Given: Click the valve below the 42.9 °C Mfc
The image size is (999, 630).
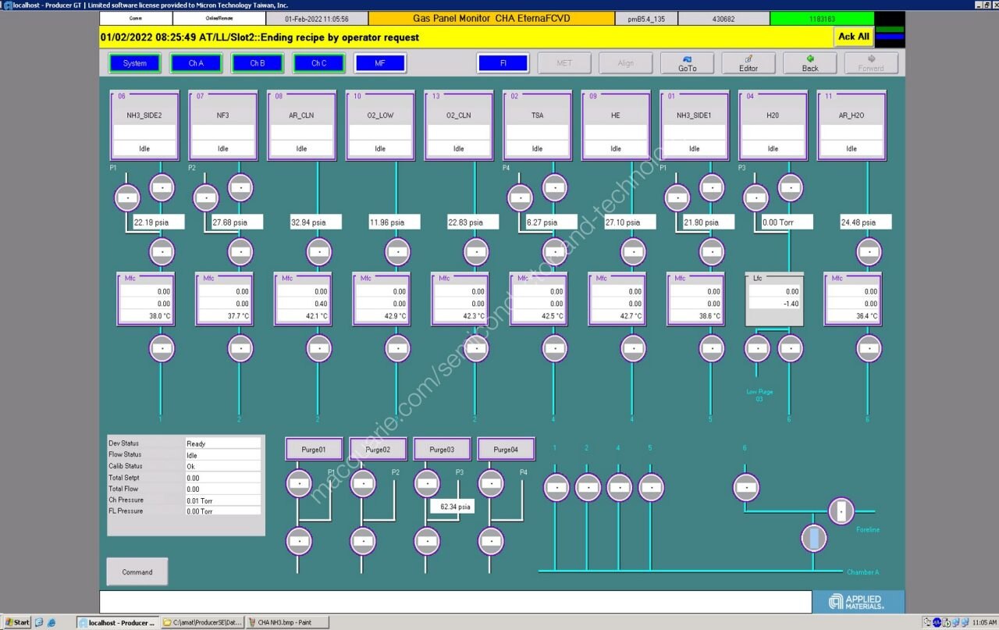Looking at the screenshot, I should (397, 348).
